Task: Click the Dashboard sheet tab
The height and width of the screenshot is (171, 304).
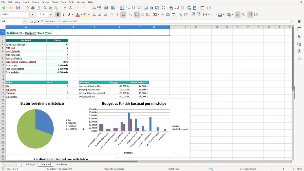Action: (x=45, y=164)
